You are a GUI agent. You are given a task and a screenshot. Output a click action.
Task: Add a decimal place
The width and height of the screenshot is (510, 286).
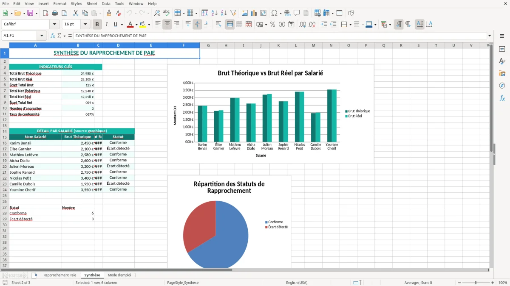[x=303, y=25]
